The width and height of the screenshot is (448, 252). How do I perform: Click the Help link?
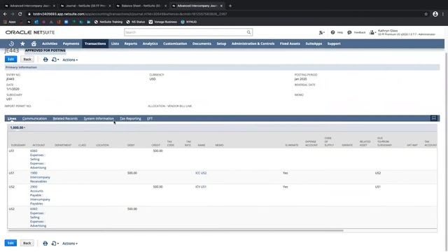340,33
